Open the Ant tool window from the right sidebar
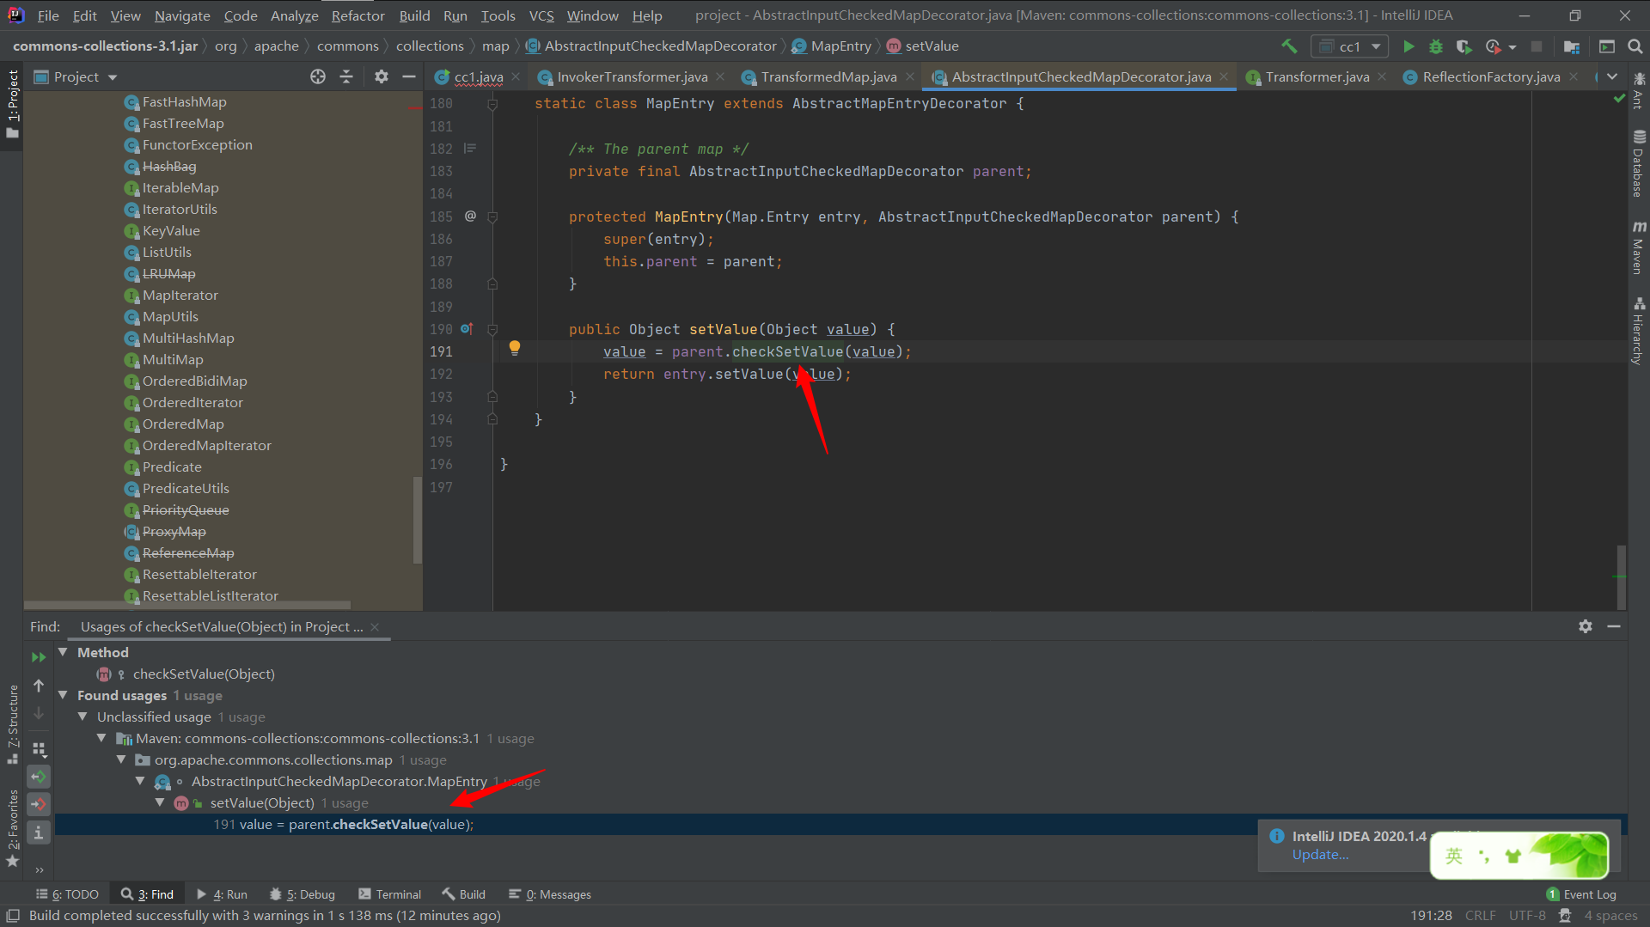The image size is (1650, 927). (x=1639, y=89)
